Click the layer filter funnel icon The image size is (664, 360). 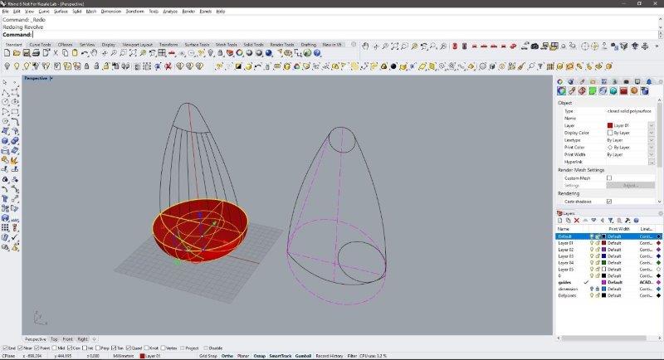pos(611,221)
